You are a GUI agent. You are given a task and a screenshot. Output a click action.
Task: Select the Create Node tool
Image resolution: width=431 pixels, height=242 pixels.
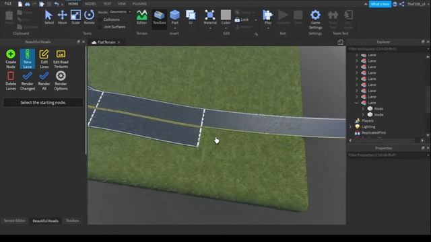11,58
